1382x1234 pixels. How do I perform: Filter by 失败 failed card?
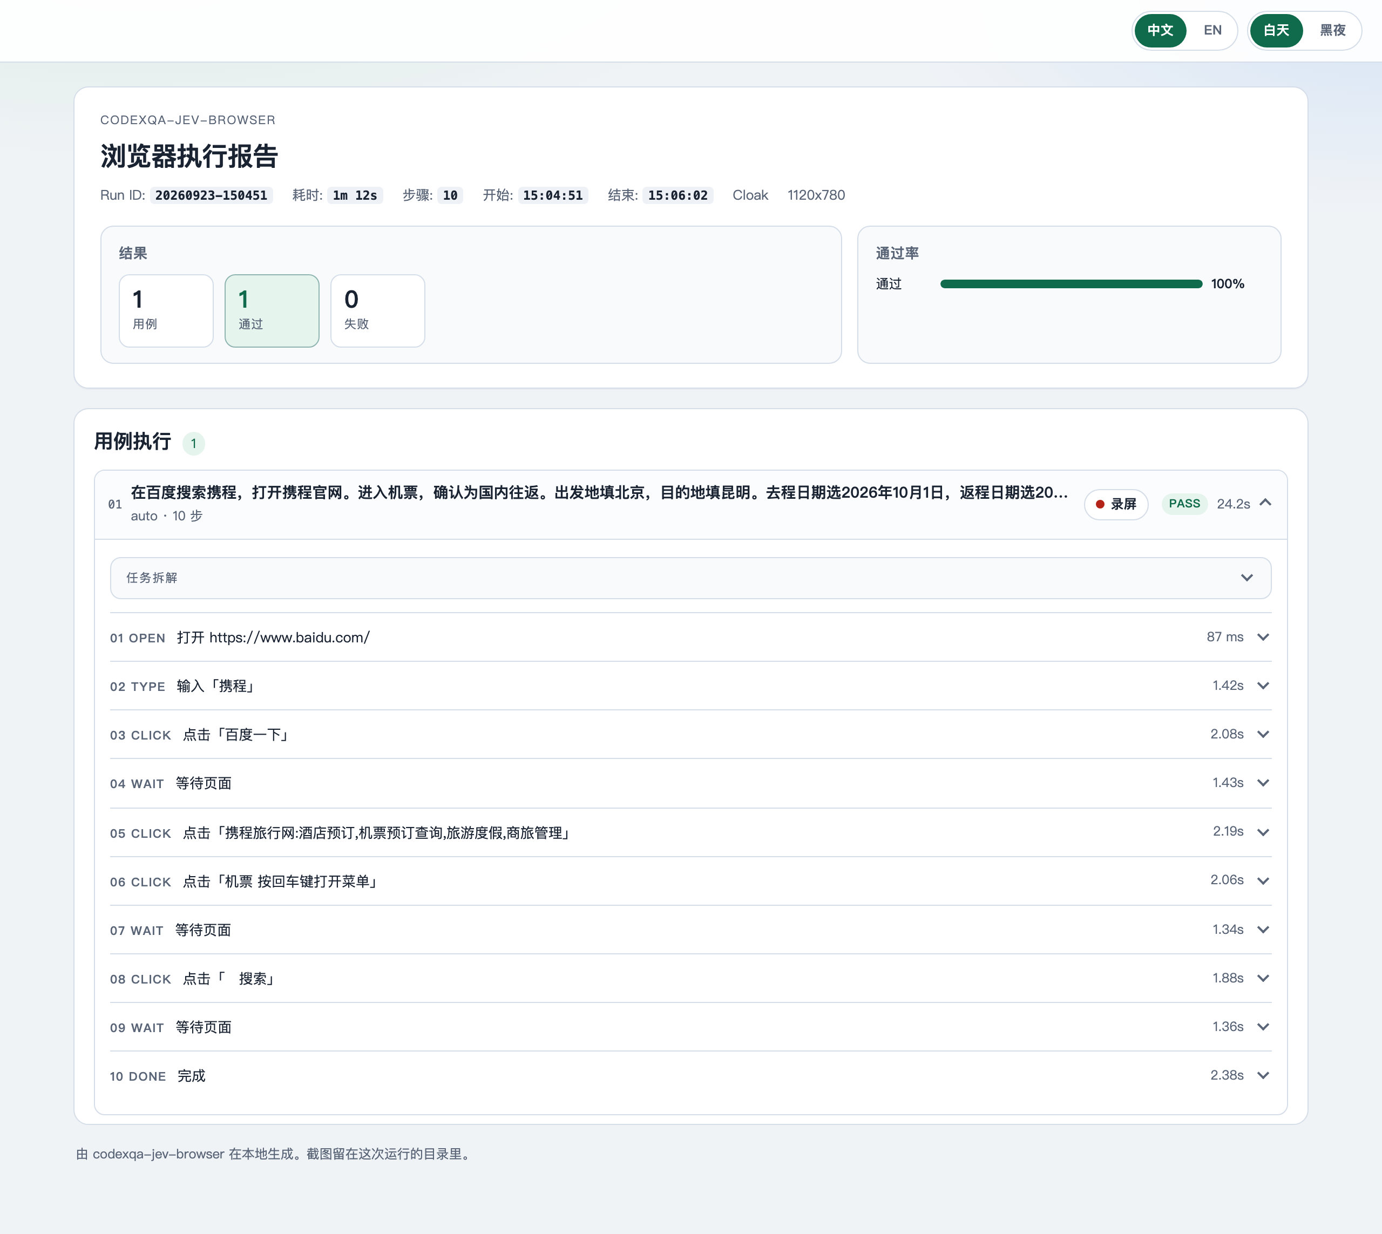point(378,310)
